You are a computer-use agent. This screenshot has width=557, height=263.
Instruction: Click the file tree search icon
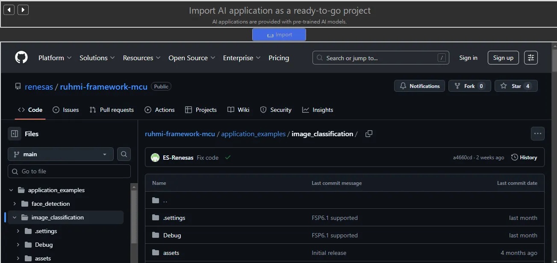coord(124,154)
